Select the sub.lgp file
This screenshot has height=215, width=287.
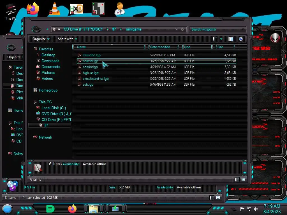[156, 85]
